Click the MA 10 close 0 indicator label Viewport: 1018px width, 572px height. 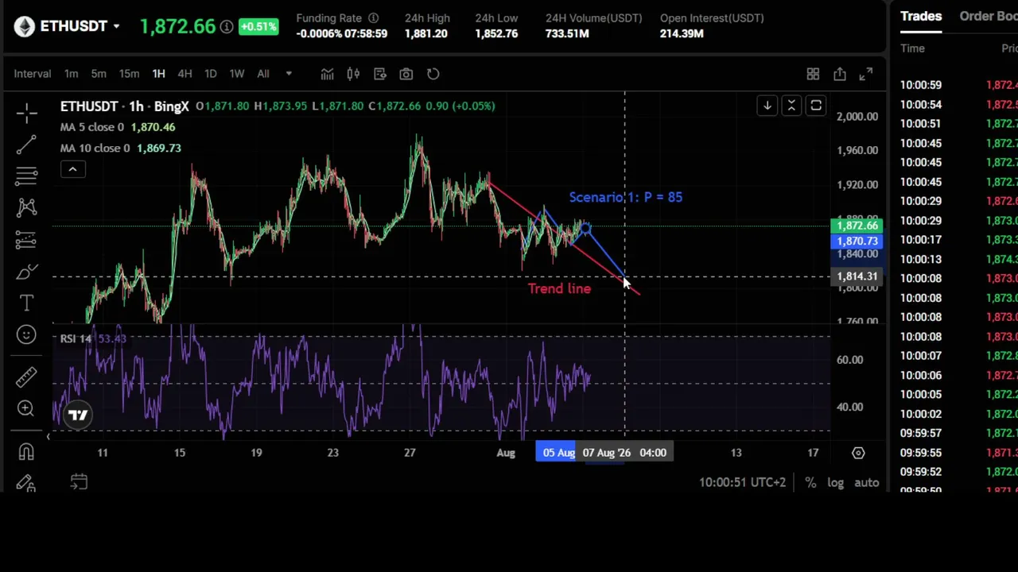pyautogui.click(x=95, y=148)
